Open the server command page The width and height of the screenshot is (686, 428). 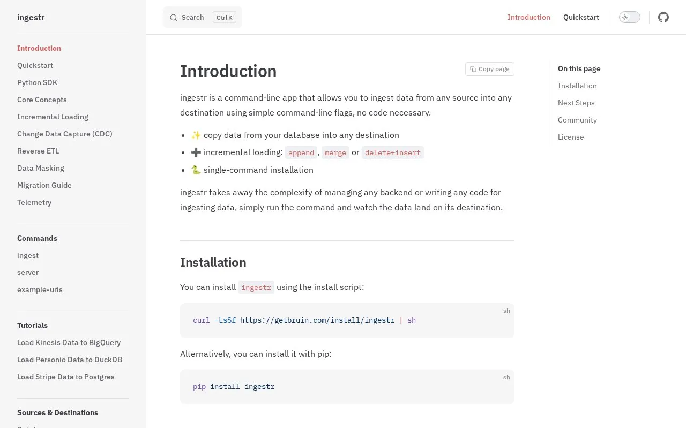tap(28, 272)
